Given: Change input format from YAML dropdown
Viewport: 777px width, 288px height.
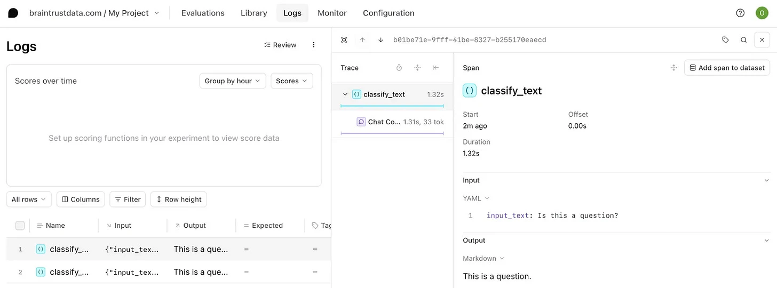Looking at the screenshot, I should 476,198.
